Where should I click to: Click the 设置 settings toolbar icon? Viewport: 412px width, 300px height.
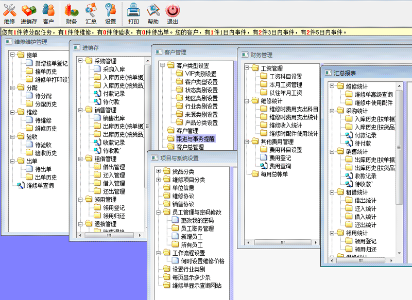point(111,13)
